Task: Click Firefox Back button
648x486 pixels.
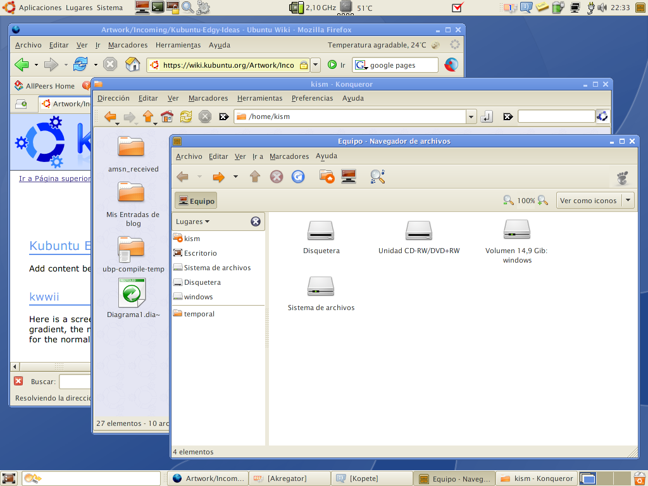Action: pyautogui.click(x=22, y=65)
